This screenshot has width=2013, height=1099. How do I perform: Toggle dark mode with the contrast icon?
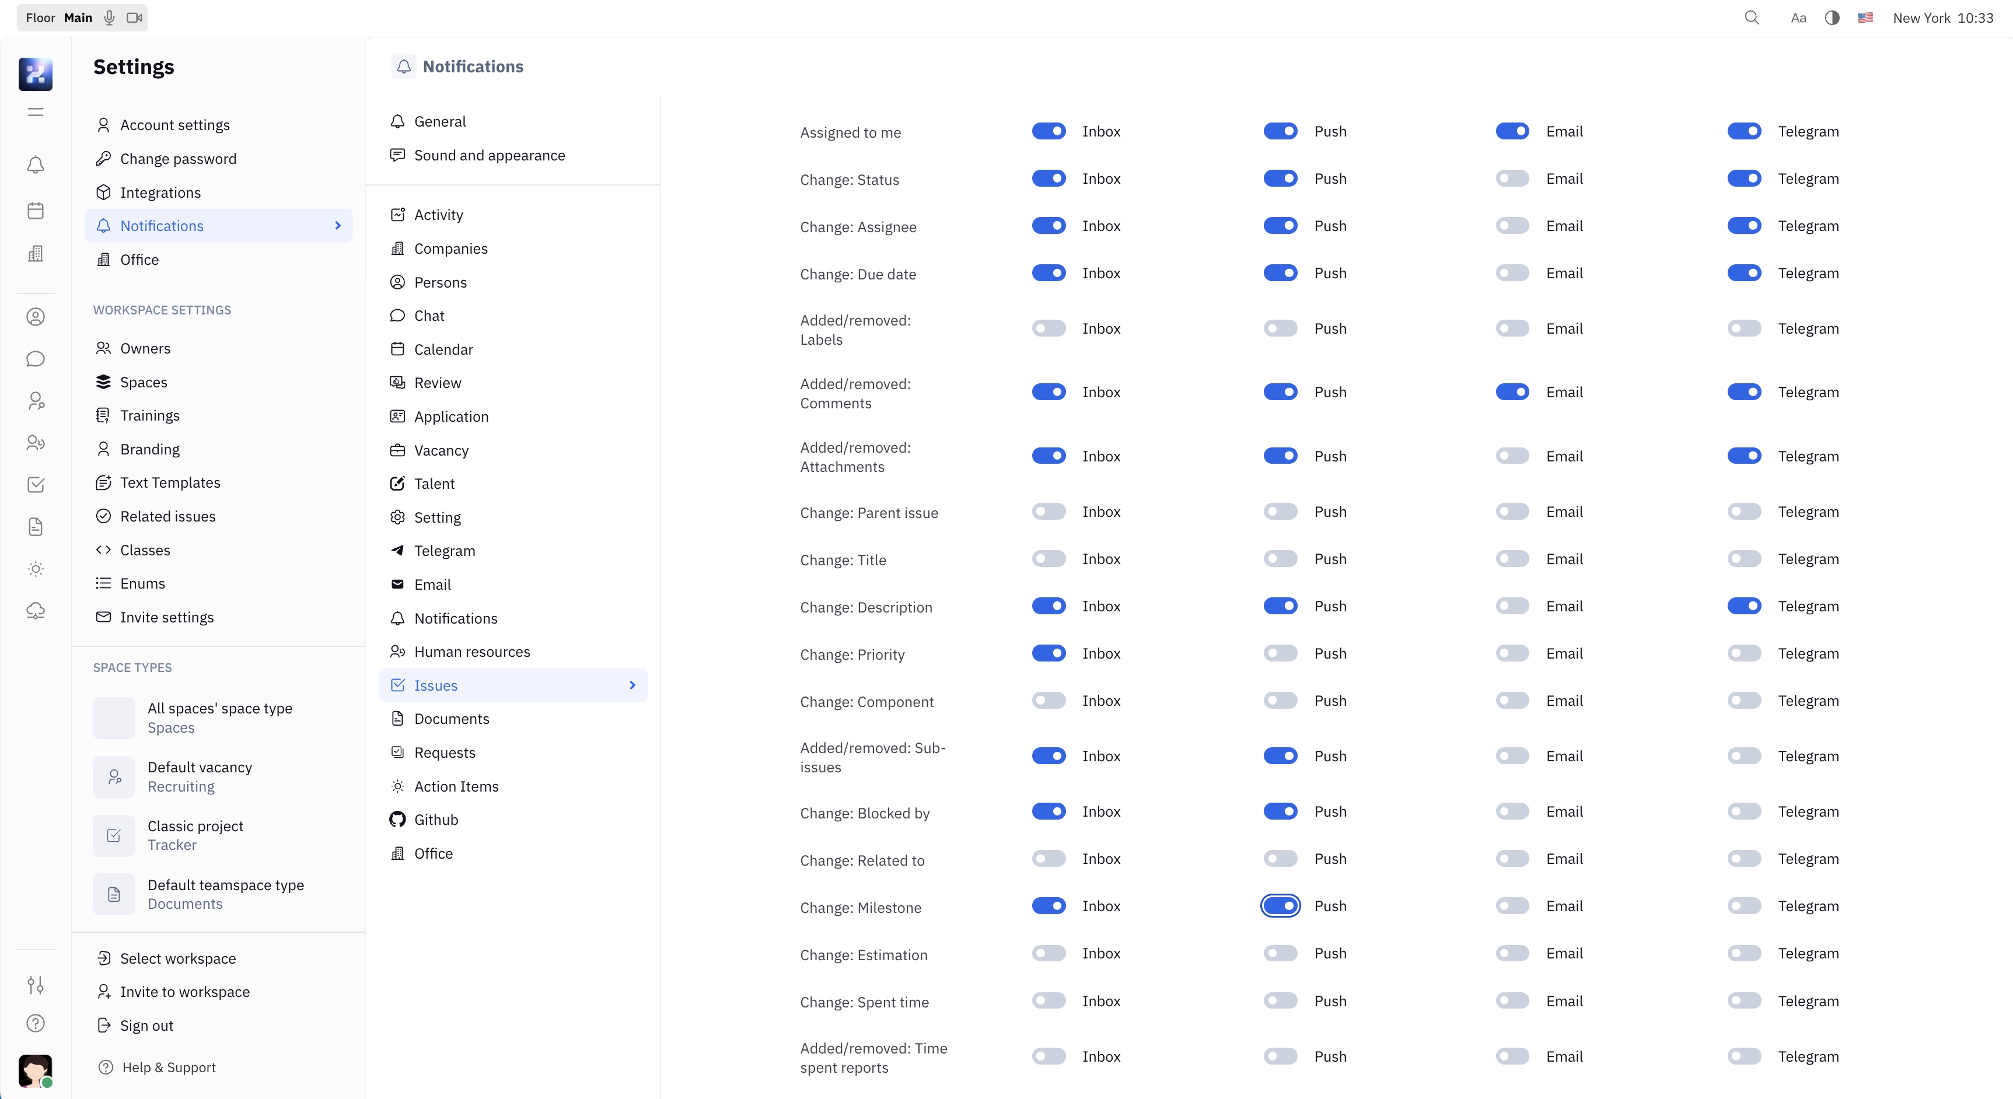pos(1832,17)
